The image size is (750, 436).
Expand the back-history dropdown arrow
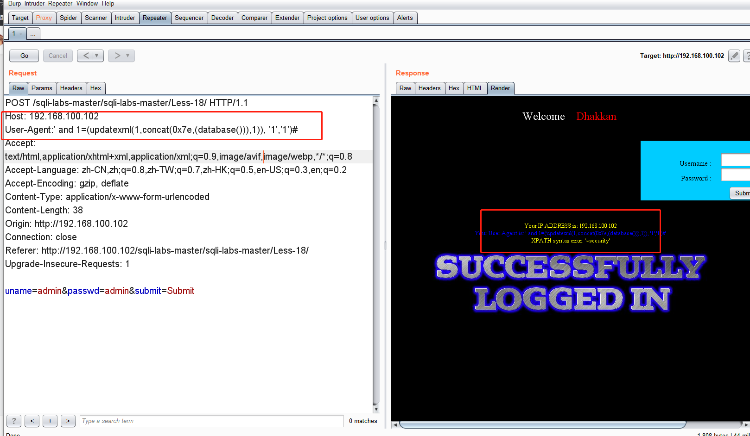click(97, 56)
